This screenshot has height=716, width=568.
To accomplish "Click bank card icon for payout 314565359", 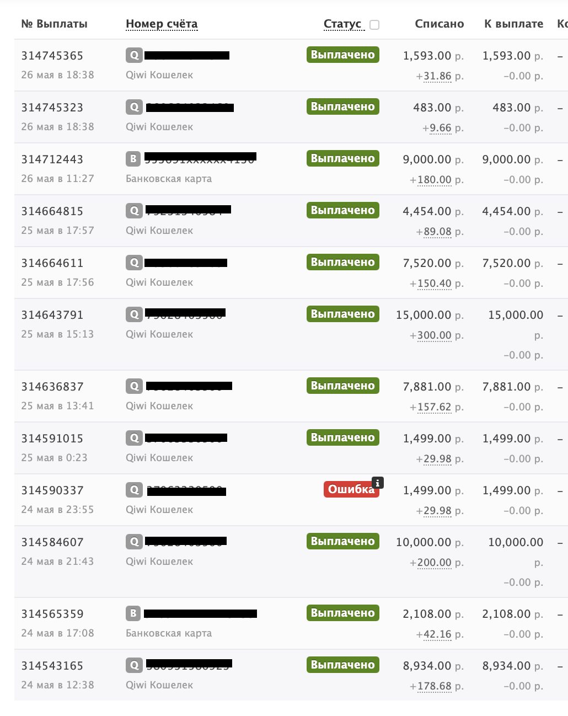I will (x=133, y=613).
